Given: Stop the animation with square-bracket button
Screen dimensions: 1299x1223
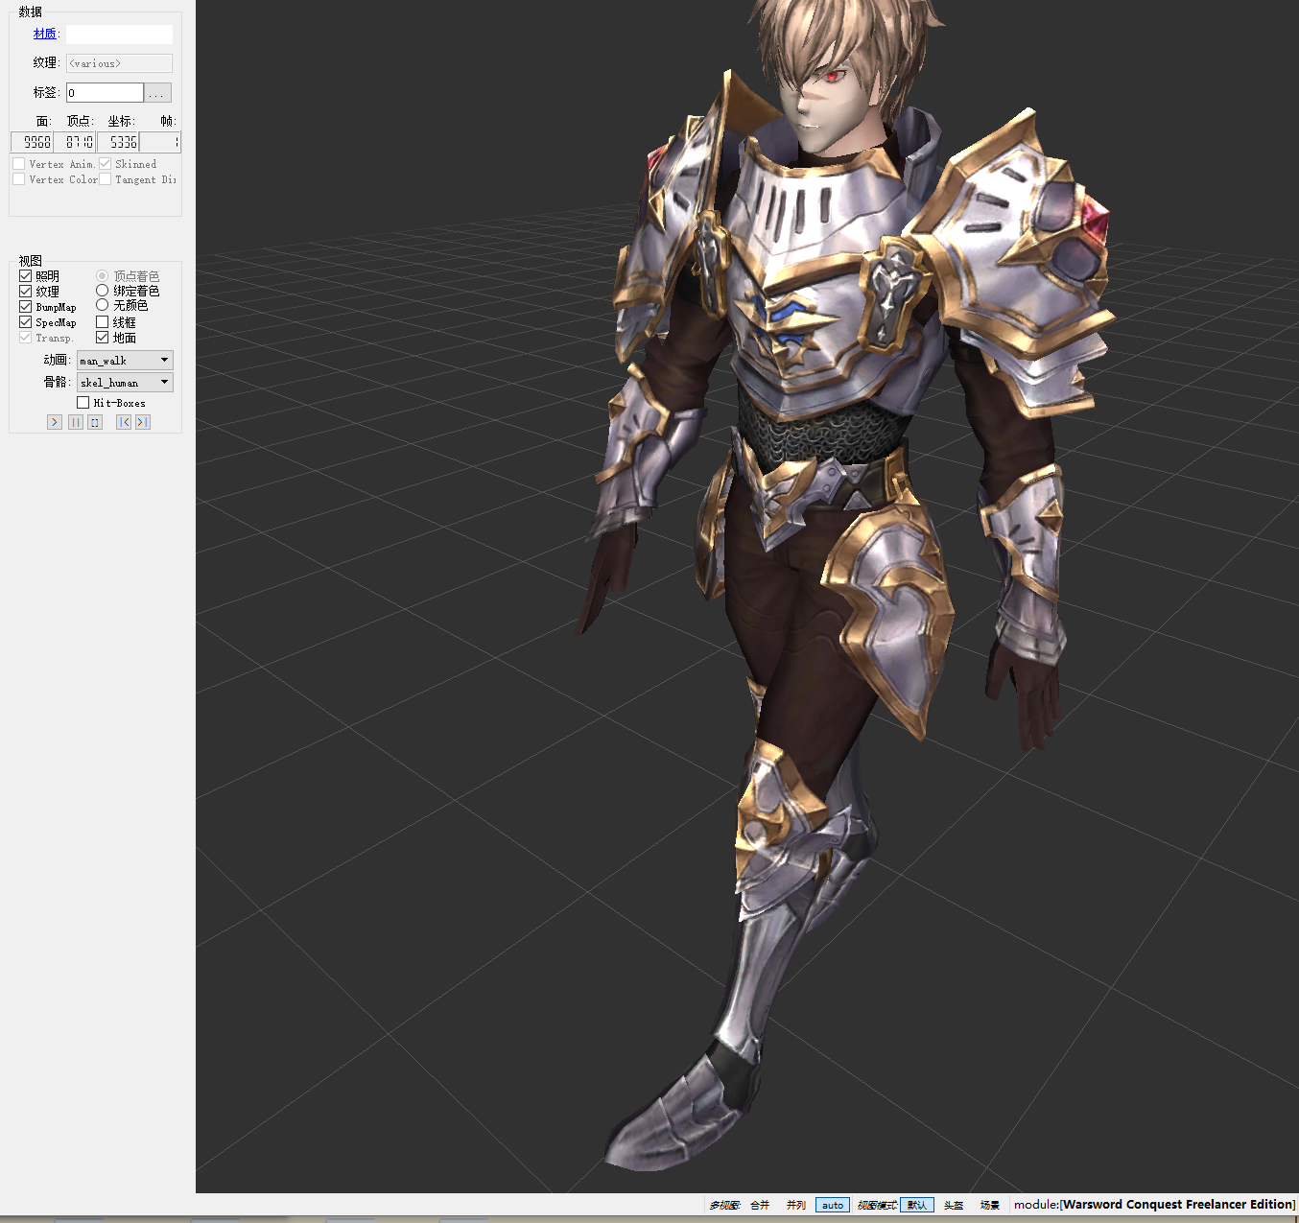Looking at the screenshot, I should pyautogui.click(x=95, y=422).
